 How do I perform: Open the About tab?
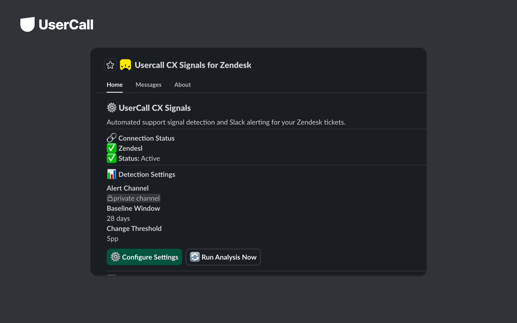[182, 85]
